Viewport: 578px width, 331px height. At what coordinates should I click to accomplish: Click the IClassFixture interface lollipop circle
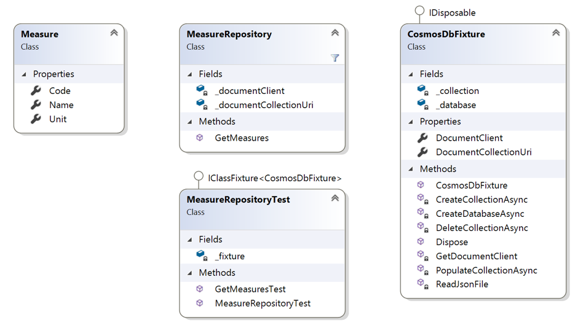[199, 176]
